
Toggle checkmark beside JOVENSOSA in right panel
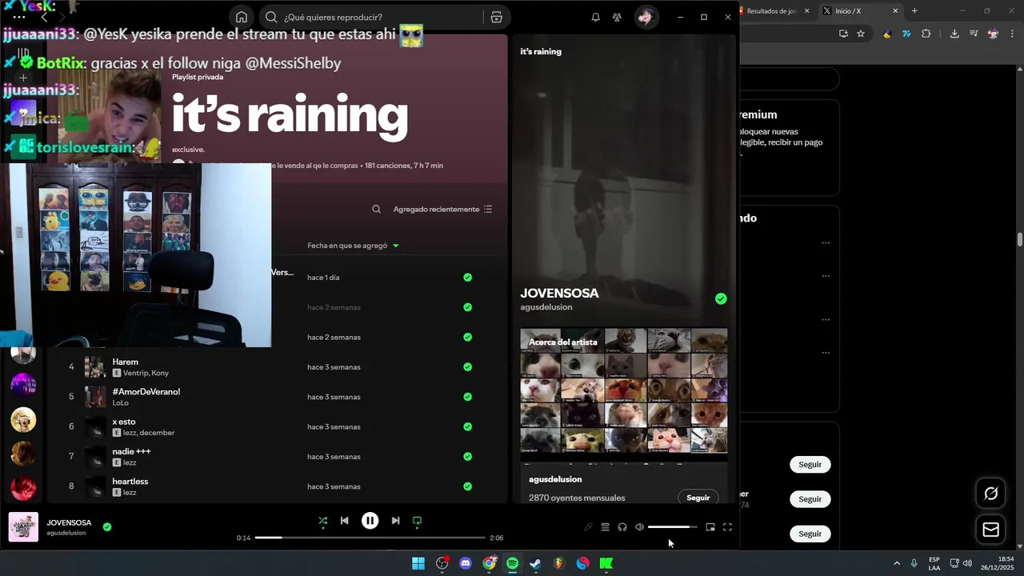[721, 298]
